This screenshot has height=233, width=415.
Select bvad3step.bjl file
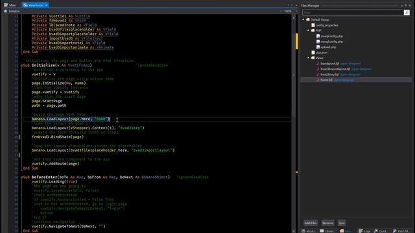tap(329, 74)
